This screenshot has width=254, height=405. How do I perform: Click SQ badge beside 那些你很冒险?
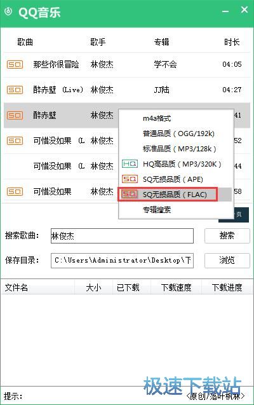15,64
